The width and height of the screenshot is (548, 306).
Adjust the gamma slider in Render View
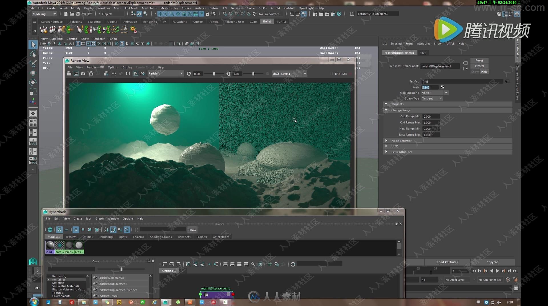click(253, 74)
